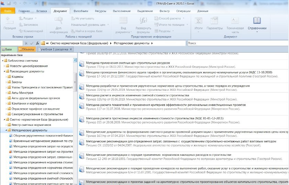Image resolution: width=289 pixels, height=185 pixels.
Task: Select the Компании и корпорации folder
Action: pyautogui.click(x=29, y=104)
